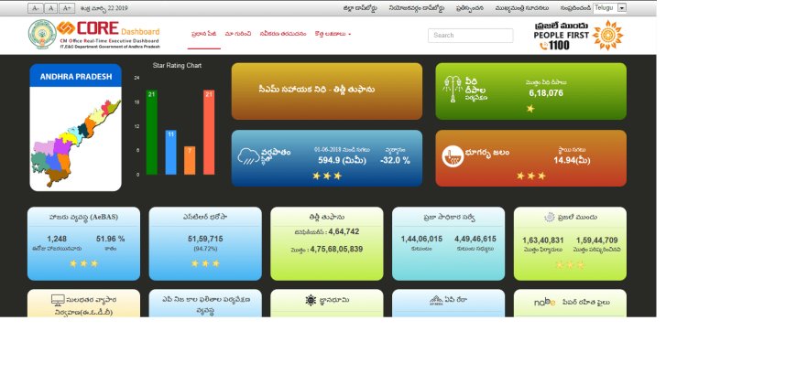Viewport: 797px width, 374px height.
Task: Click the orange bar labeled 7
Action: 190,160
